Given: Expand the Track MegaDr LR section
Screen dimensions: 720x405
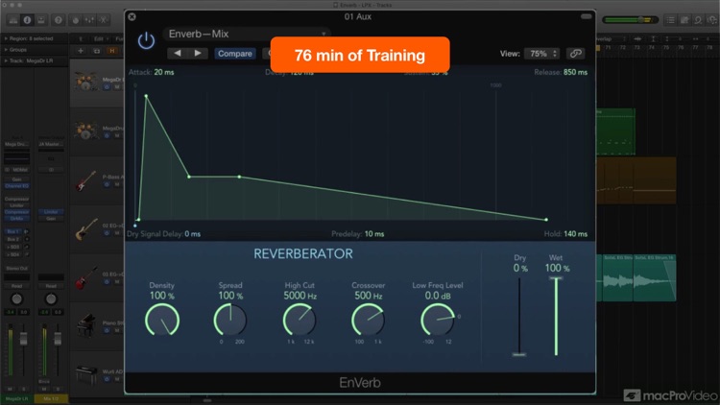Looking at the screenshot, I should click(x=6, y=60).
